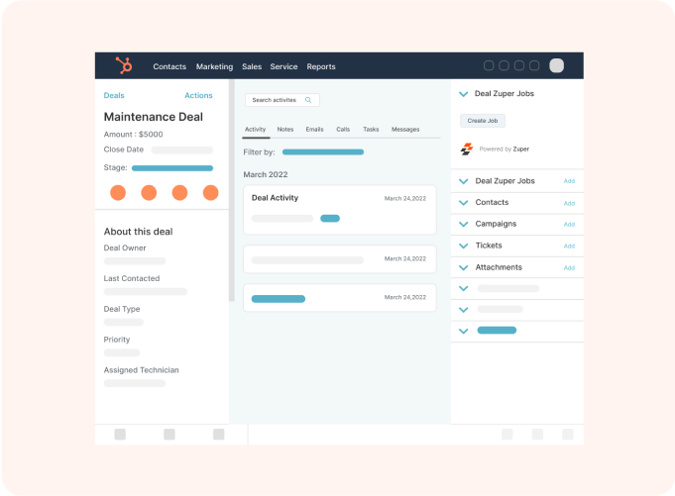Click the March 2022 heading
Image resolution: width=675 pixels, height=496 pixels.
(x=266, y=174)
